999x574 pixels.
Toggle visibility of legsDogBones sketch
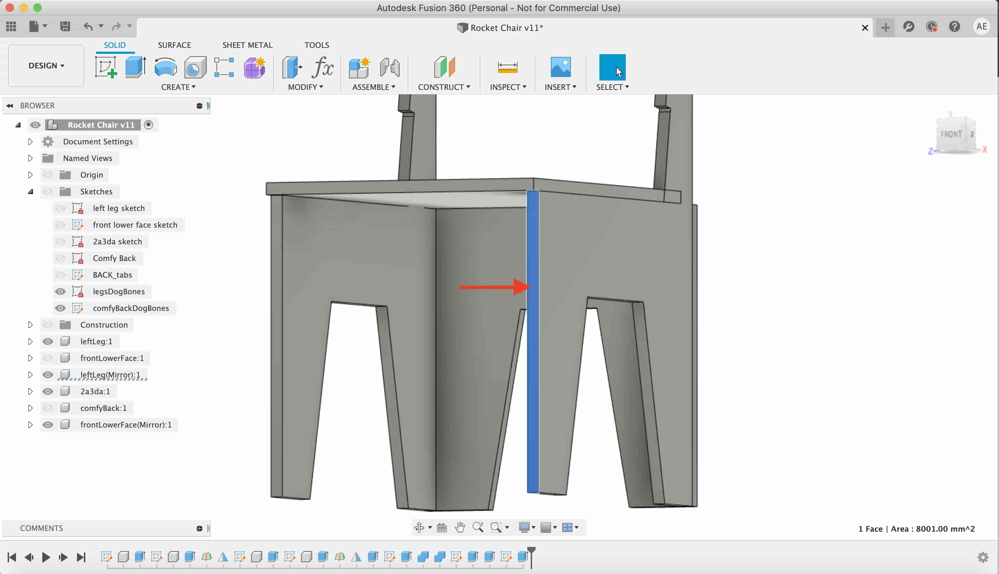(60, 291)
